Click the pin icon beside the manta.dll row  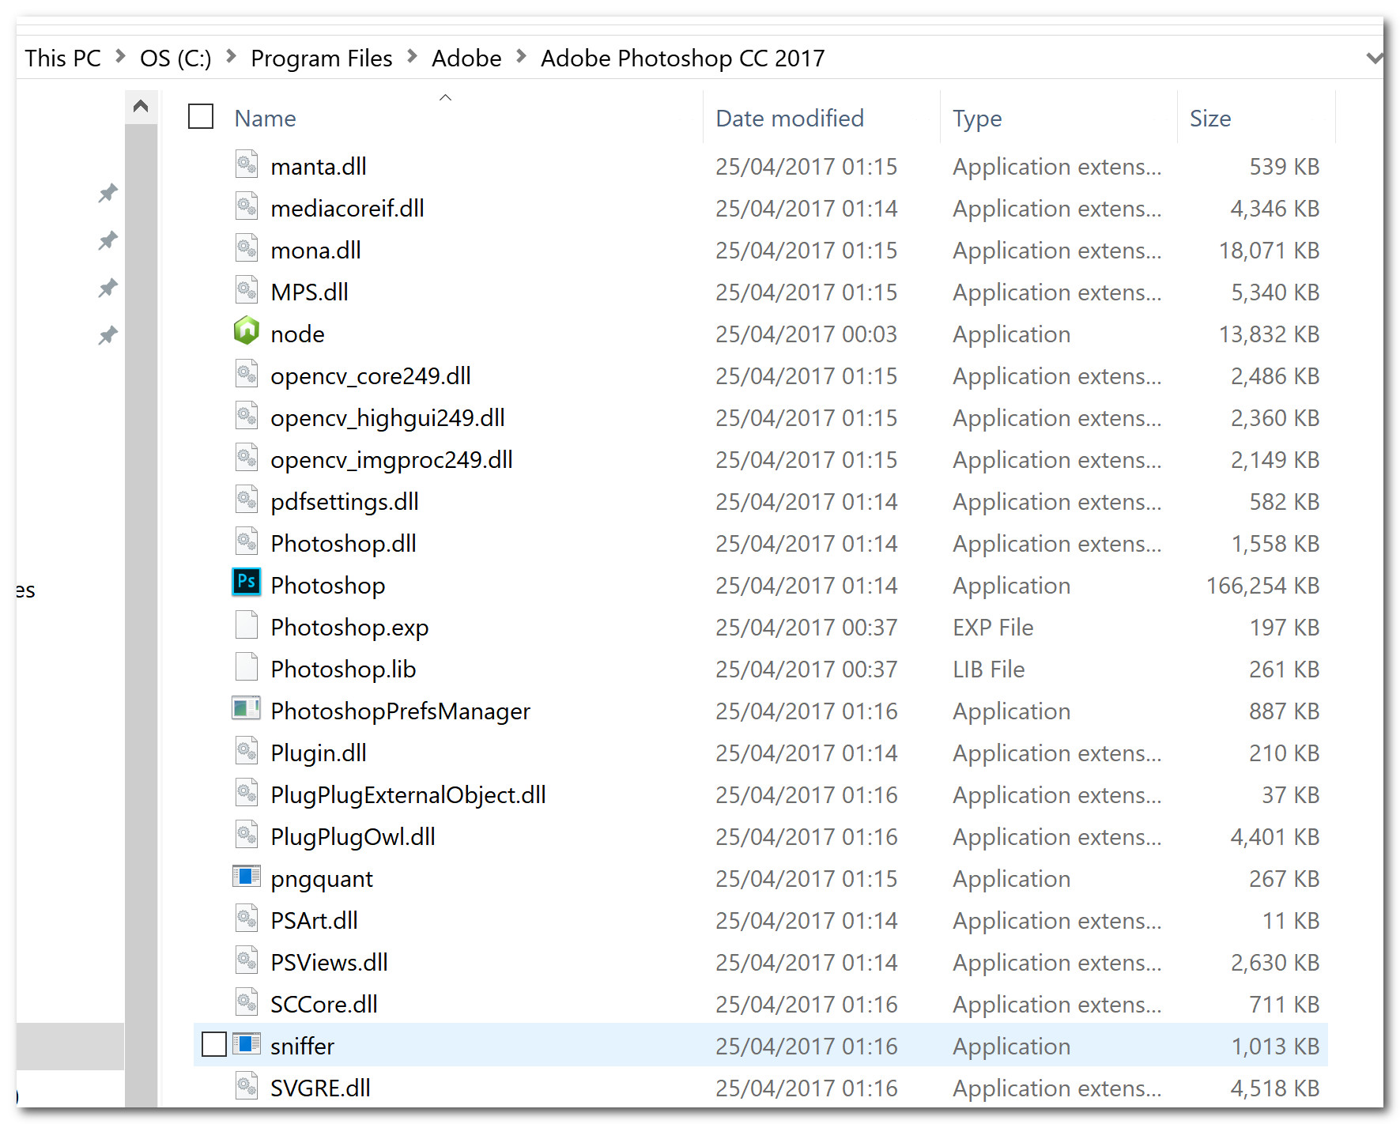[108, 193]
